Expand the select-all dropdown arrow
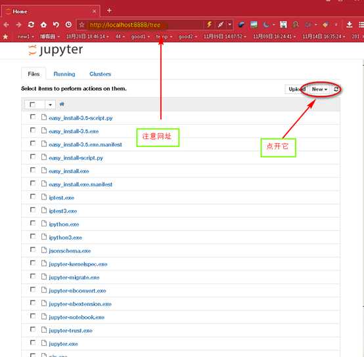The image size is (364, 357). coord(50,105)
